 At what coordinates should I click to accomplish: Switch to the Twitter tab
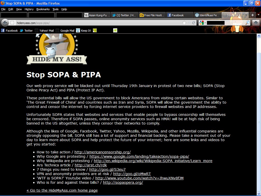click(x=124, y=15)
